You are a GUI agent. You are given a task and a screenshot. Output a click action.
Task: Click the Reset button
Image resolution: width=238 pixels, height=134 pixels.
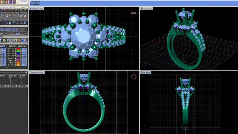point(23,7)
